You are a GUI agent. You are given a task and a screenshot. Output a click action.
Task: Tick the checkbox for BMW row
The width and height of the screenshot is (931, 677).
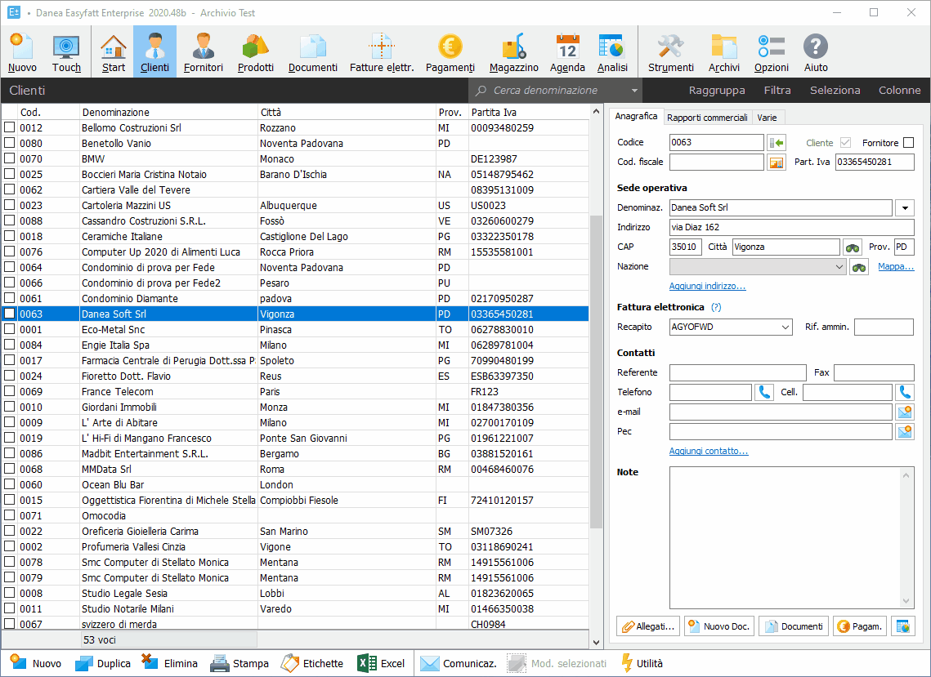(x=10, y=158)
